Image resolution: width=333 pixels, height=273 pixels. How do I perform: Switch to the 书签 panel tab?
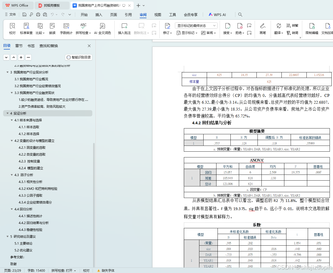(31, 46)
